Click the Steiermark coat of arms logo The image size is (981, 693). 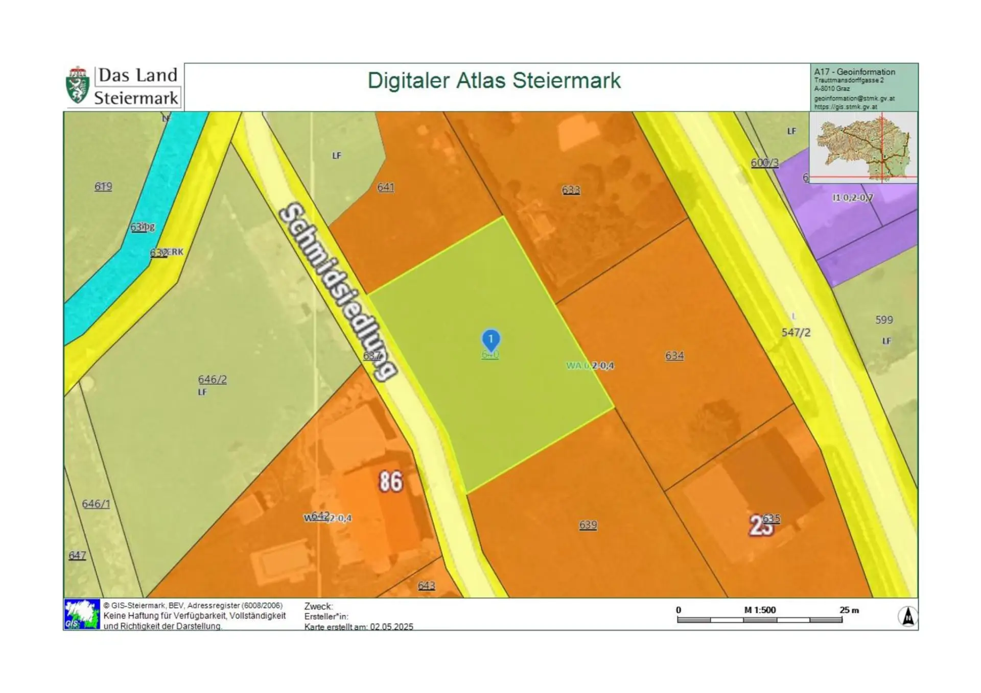pyautogui.click(x=78, y=86)
